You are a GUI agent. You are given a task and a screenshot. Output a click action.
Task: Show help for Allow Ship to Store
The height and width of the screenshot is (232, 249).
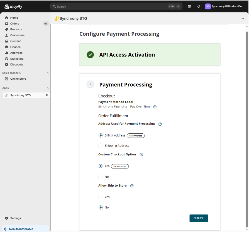tap(132, 186)
